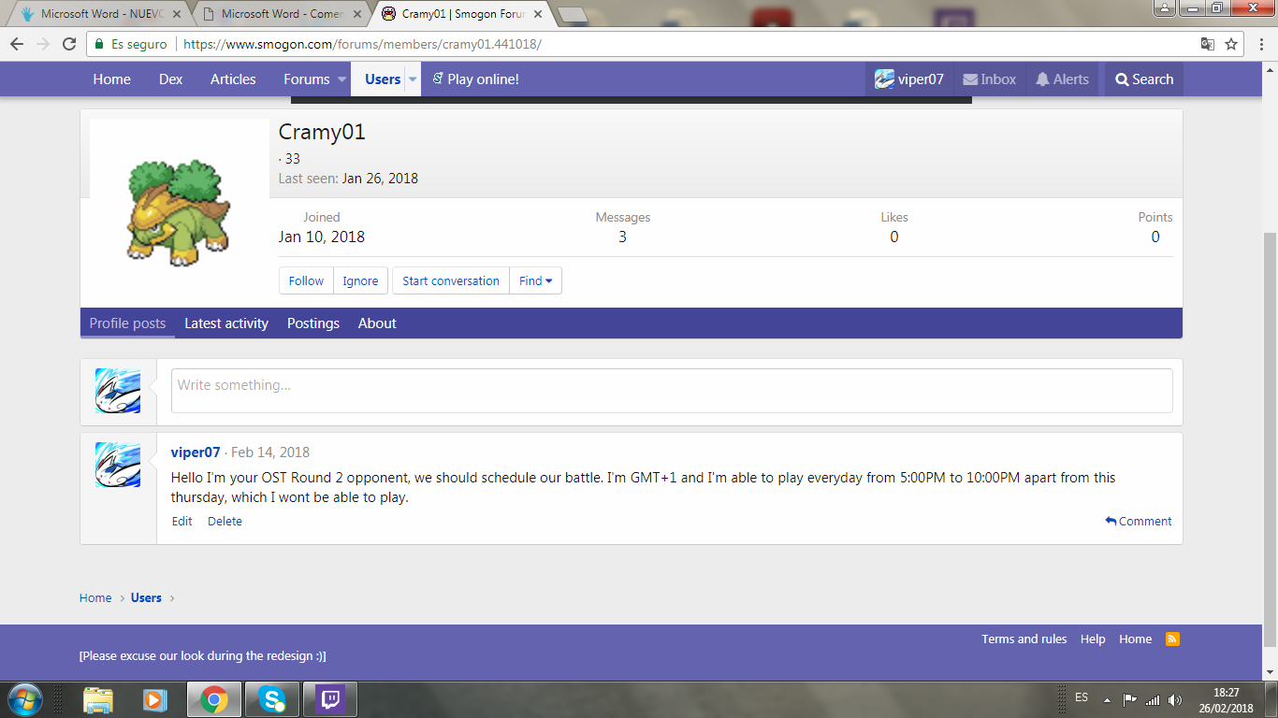Click the Write something text field
Viewport: 1278px width, 718px height.
[671, 391]
